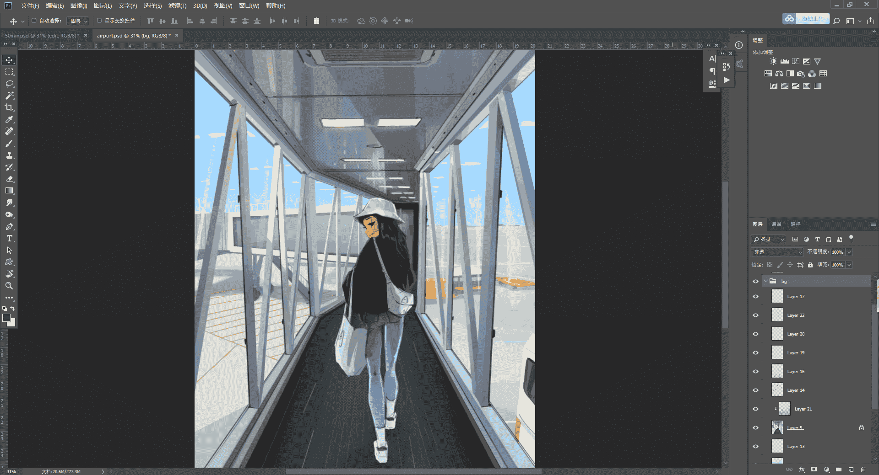Viewport: 879px width, 475px height.
Task: Select the Zoom tool
Action: (9, 286)
